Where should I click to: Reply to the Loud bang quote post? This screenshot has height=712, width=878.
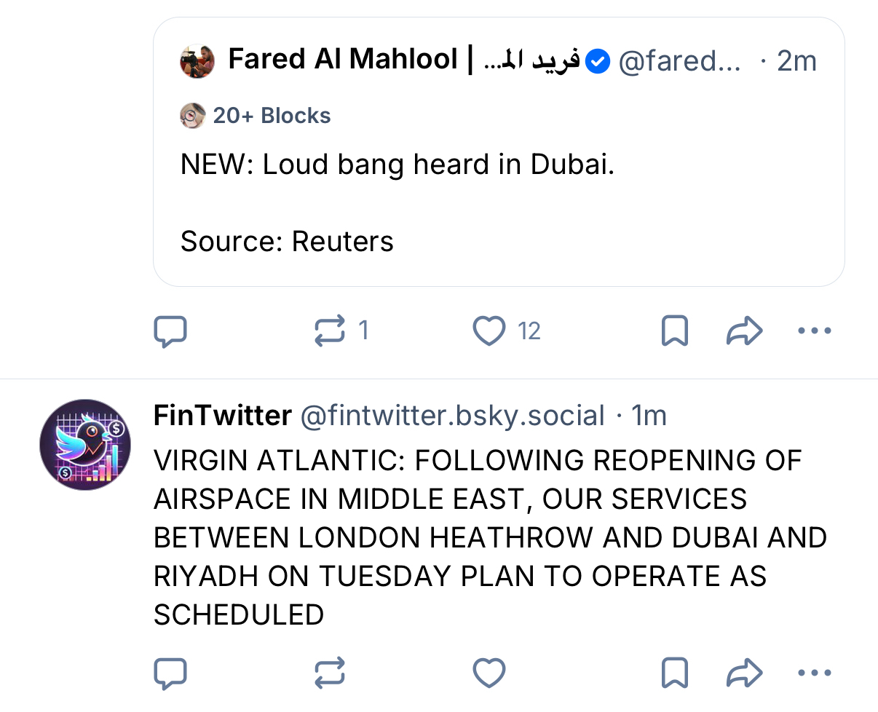click(170, 332)
